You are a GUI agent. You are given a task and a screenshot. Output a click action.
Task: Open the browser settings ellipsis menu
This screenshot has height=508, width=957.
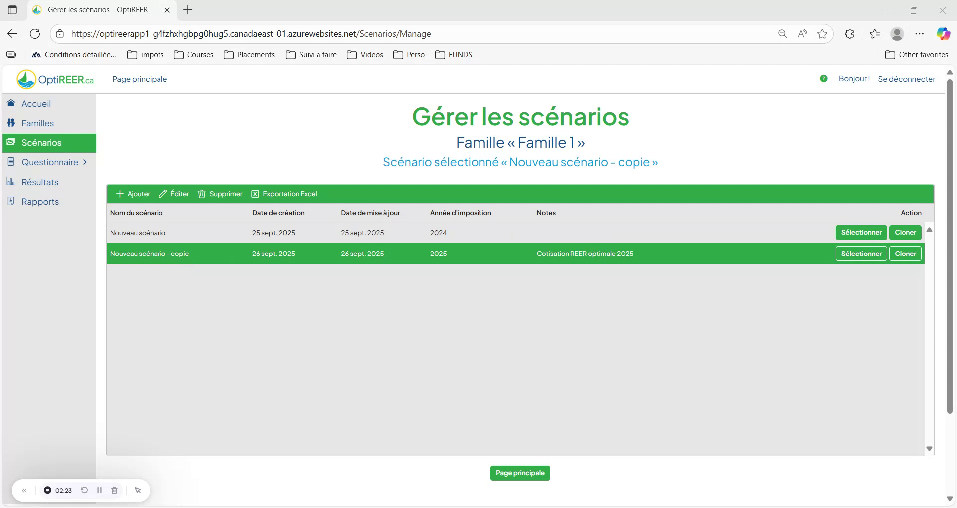[x=920, y=33]
